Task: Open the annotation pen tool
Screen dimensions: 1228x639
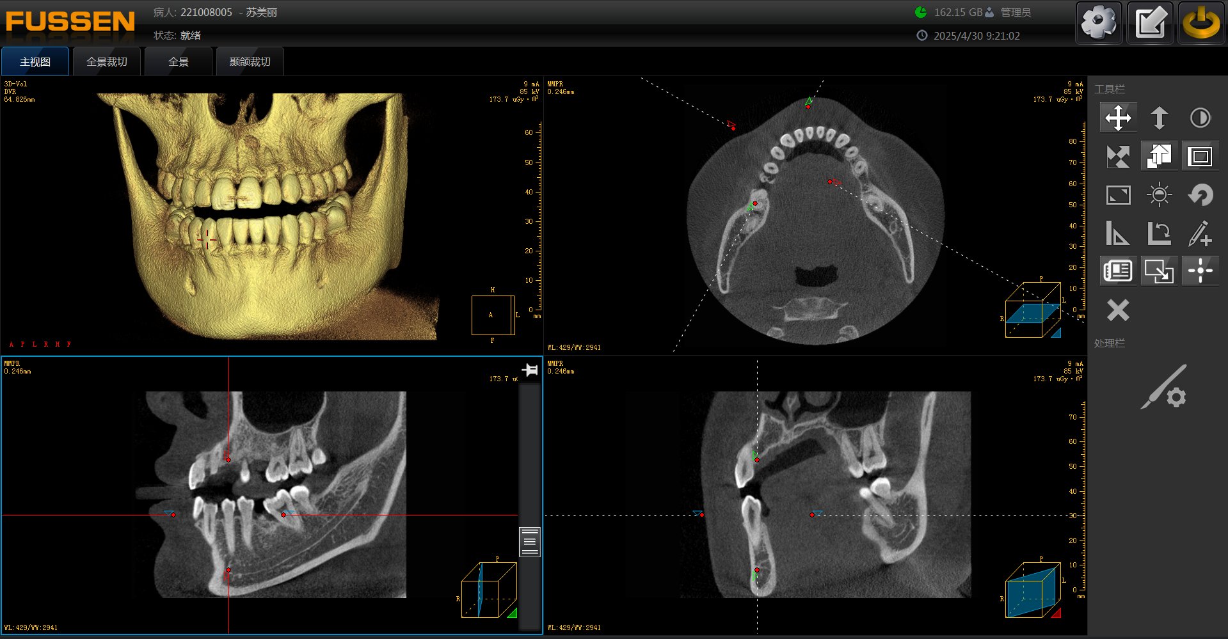Action: (1201, 233)
